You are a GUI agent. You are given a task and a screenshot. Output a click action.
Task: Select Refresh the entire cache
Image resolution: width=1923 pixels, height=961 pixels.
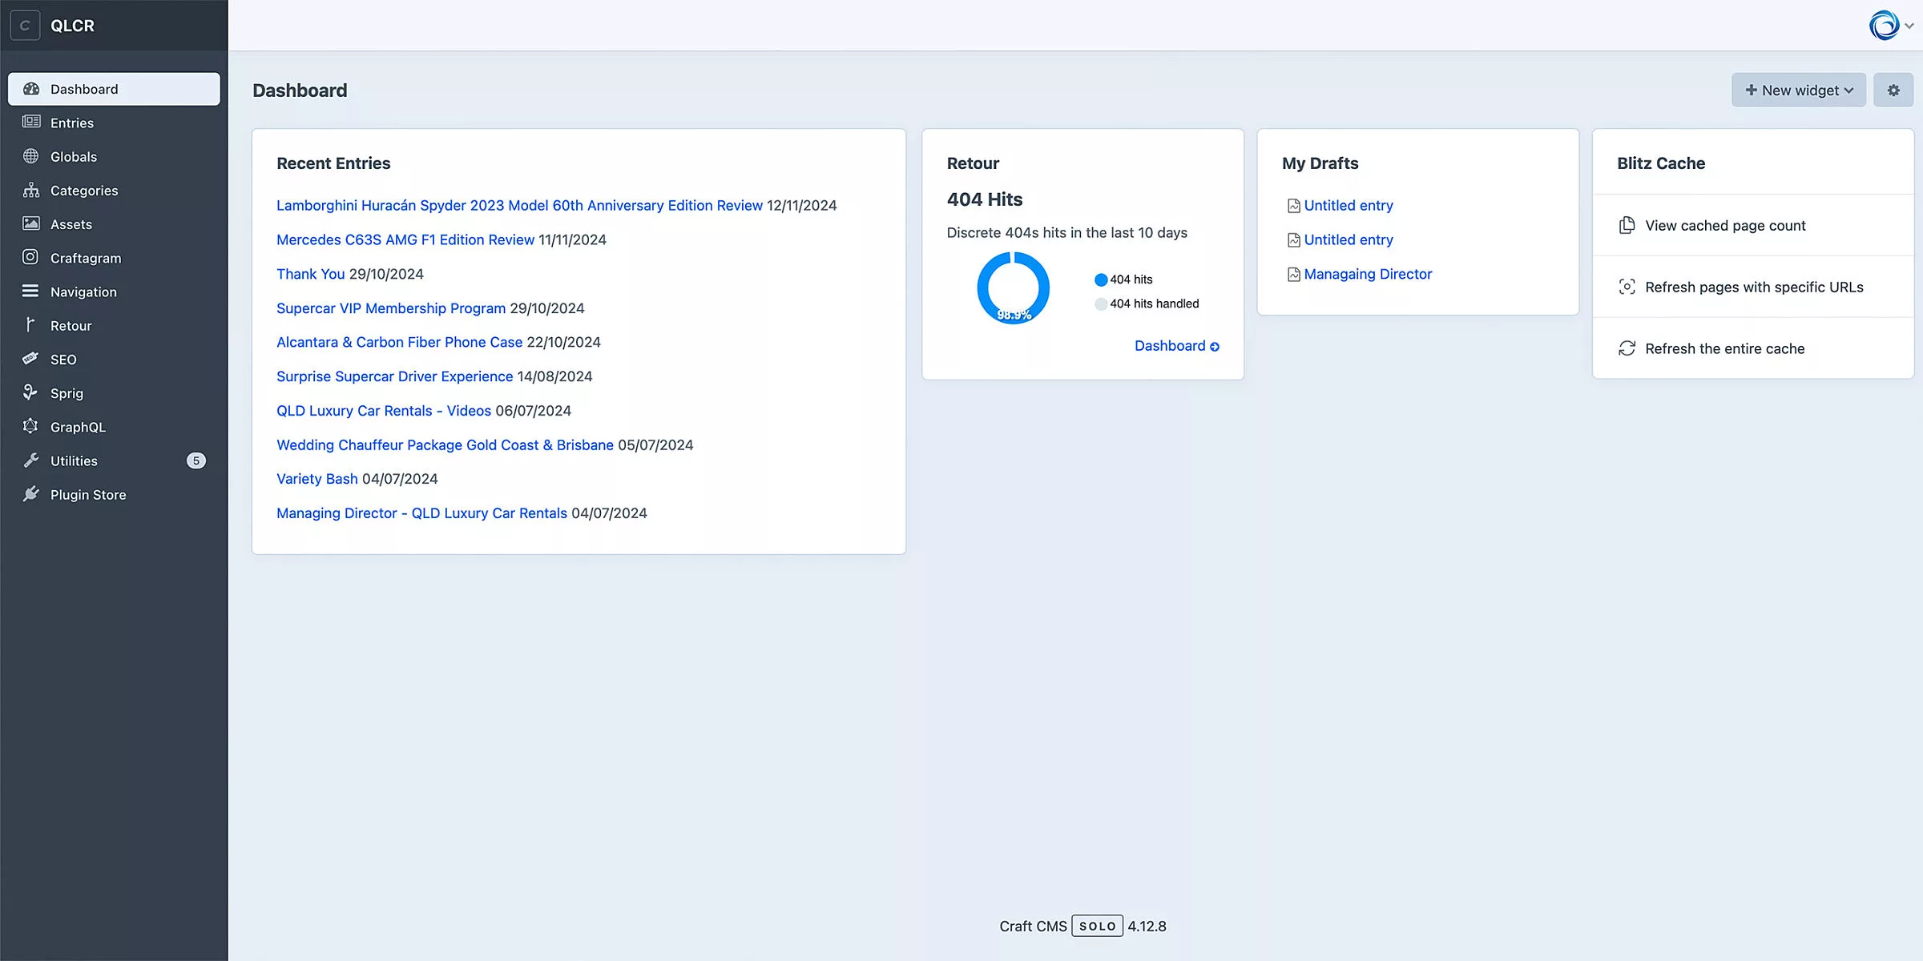1752,348
